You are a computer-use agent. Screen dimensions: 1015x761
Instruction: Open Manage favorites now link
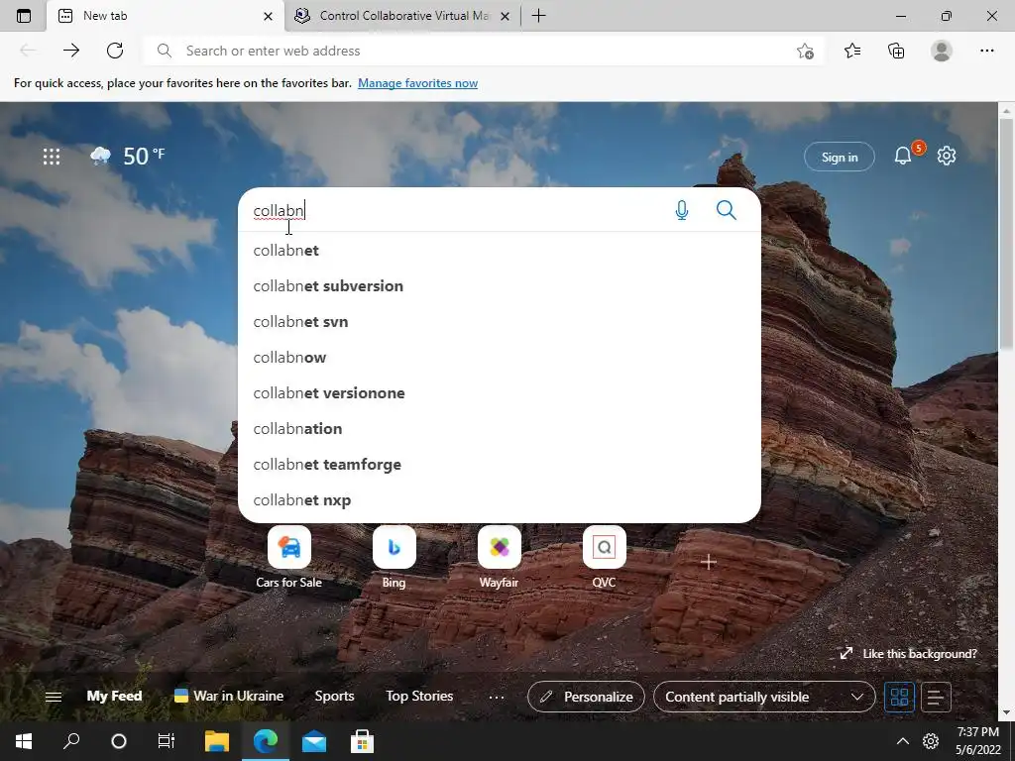(x=417, y=83)
